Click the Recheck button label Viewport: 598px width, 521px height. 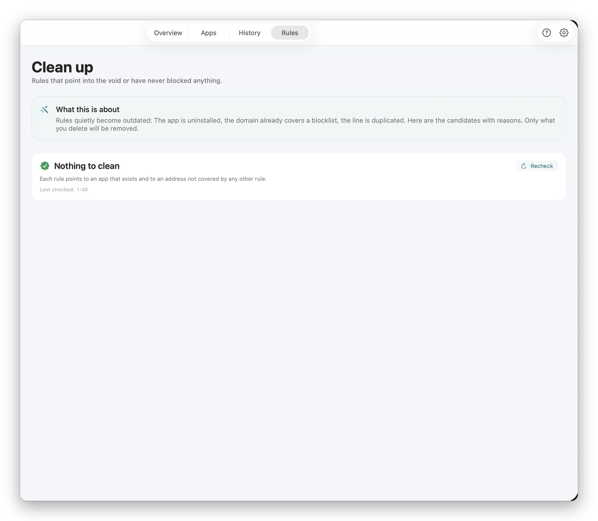541,166
